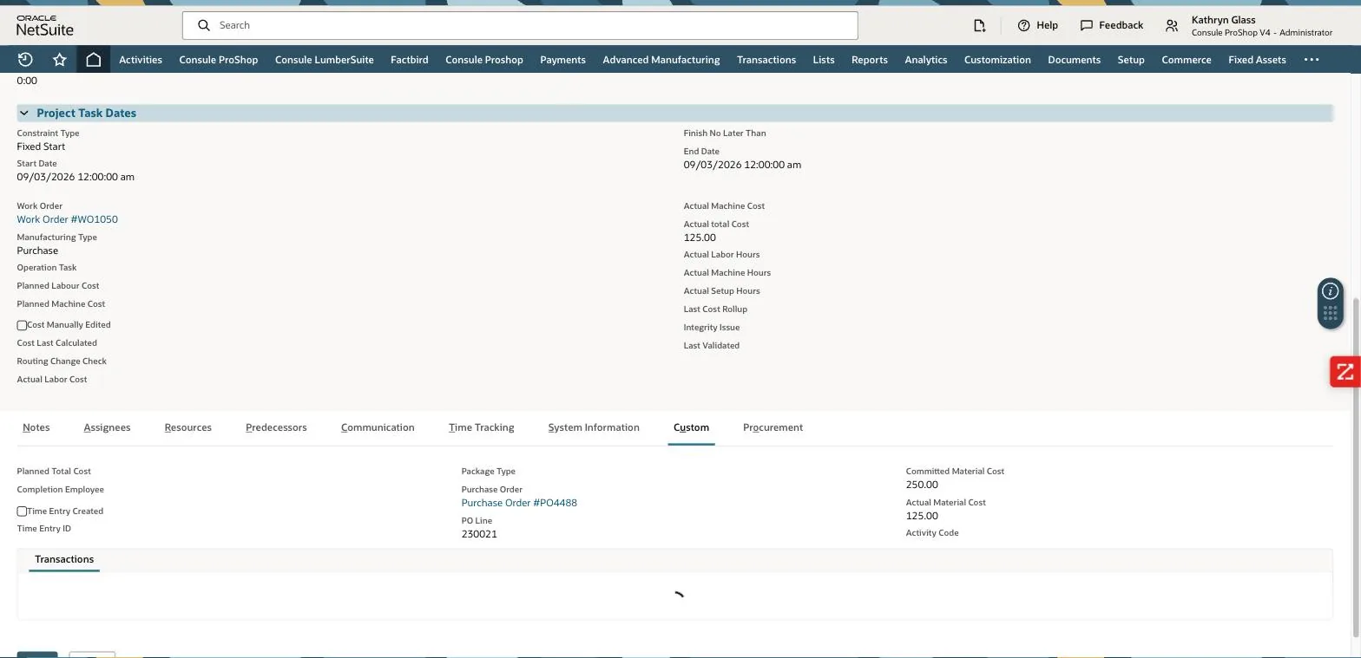
Task: Open the Commerce menu
Action: point(1187,60)
